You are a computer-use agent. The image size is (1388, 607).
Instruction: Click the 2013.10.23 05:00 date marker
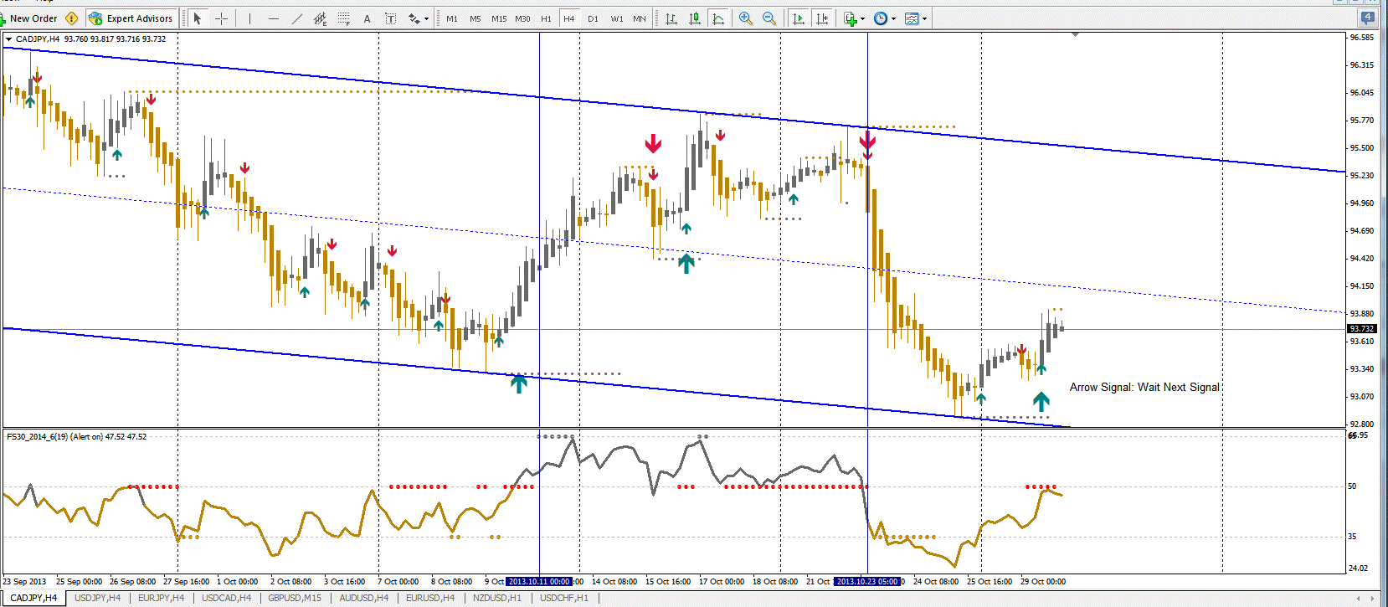pyautogui.click(x=867, y=581)
